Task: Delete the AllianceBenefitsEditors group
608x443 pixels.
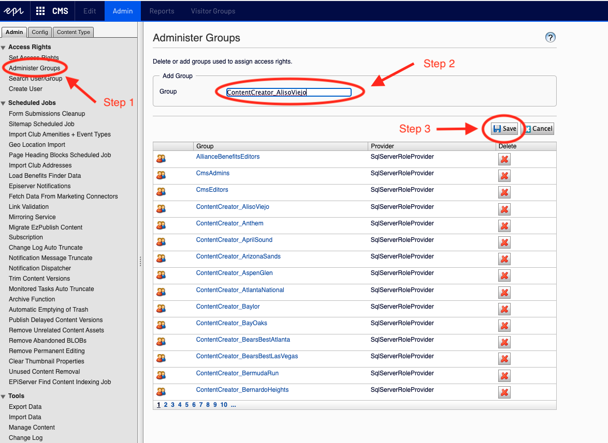Action: 504,159
